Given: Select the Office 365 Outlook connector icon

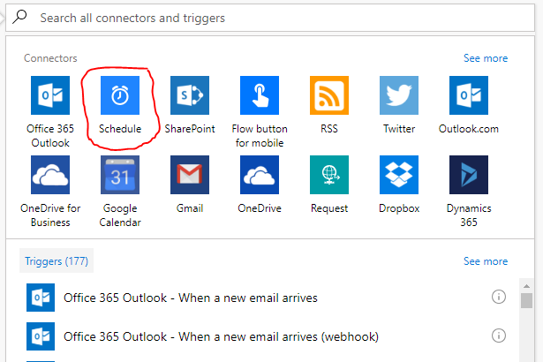Looking at the screenshot, I should 50,95.
